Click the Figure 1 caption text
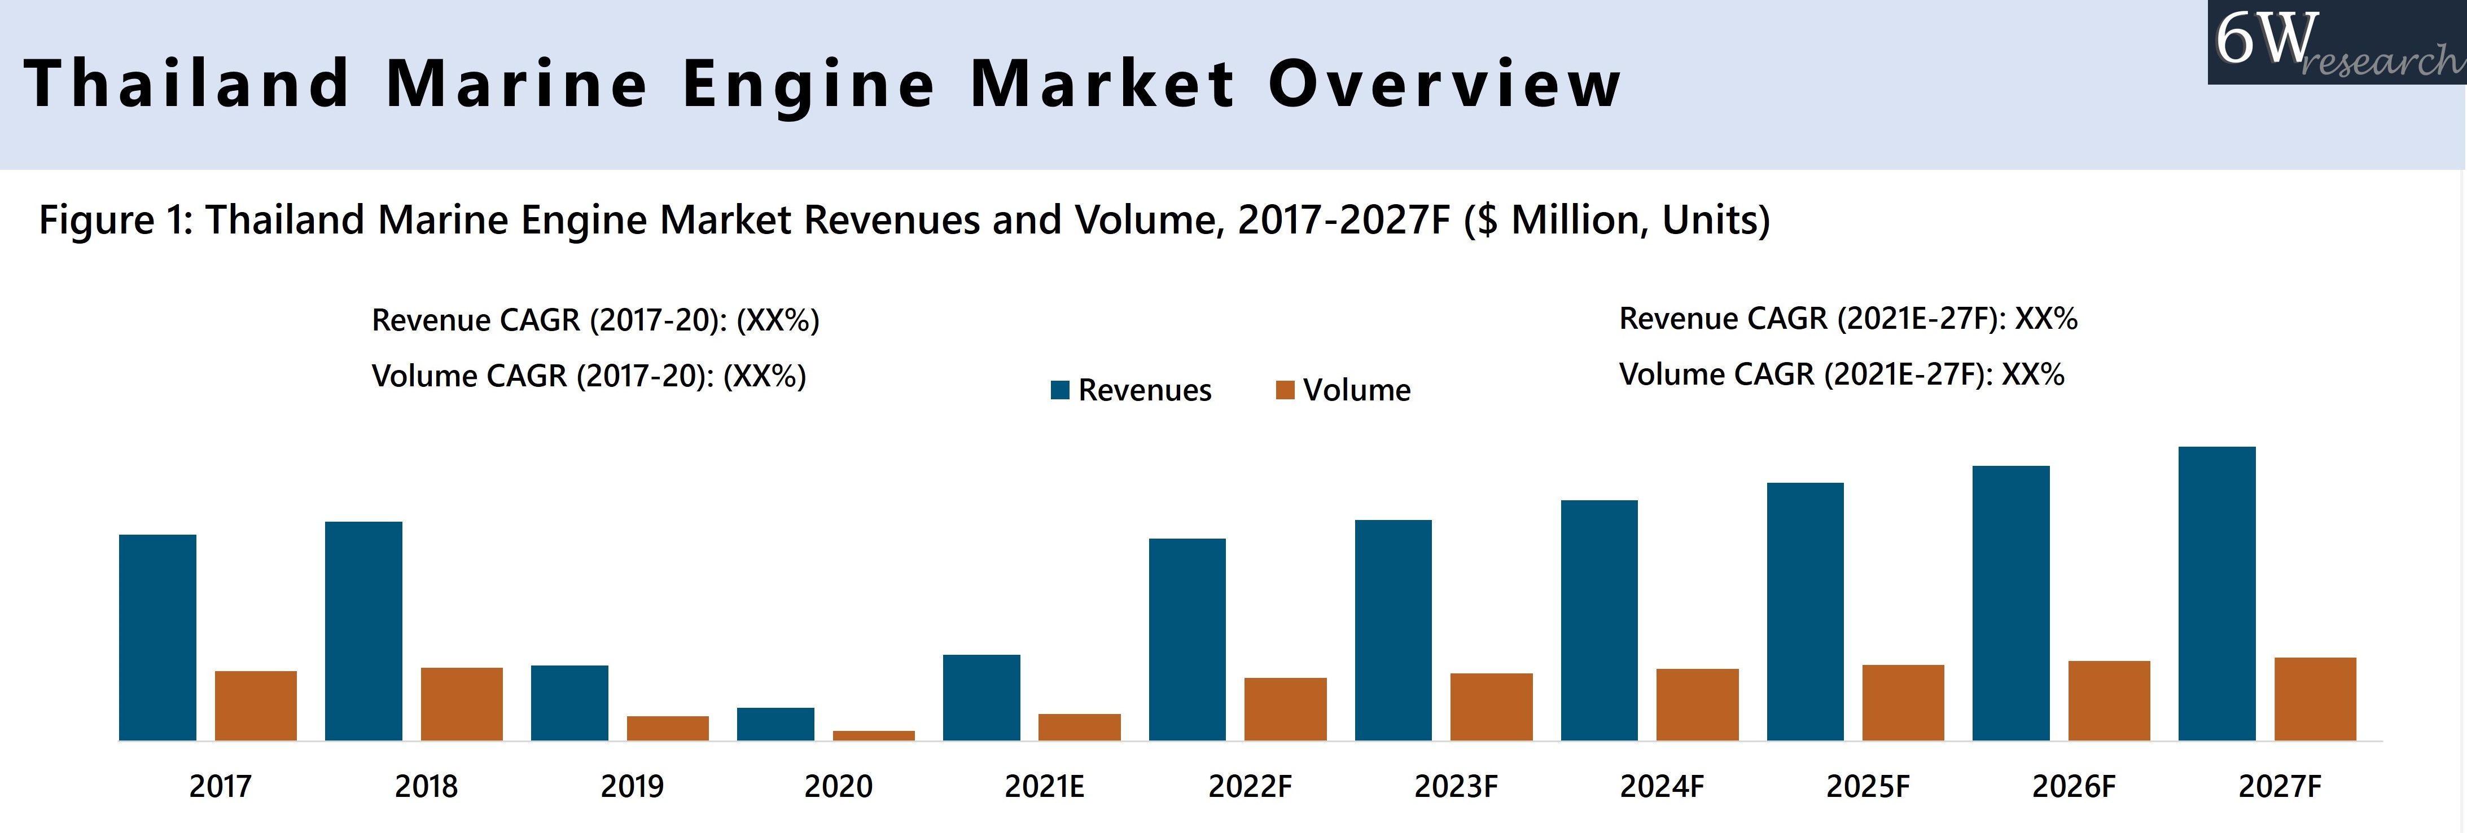 click(x=904, y=220)
